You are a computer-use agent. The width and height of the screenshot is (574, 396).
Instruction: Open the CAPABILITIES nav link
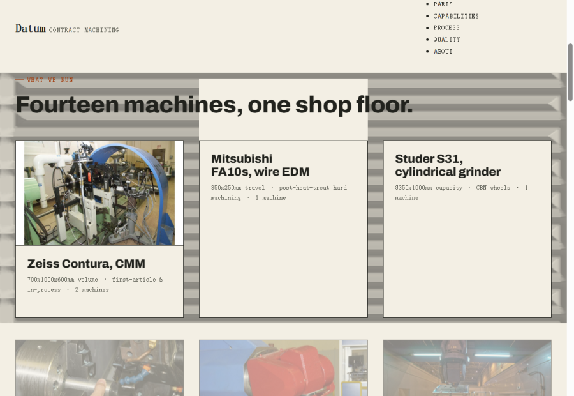(456, 16)
